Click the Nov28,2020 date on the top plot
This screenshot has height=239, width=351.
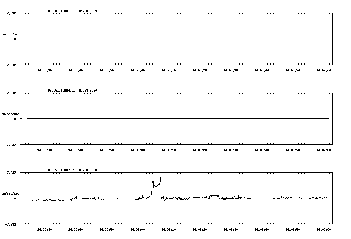click(88, 11)
